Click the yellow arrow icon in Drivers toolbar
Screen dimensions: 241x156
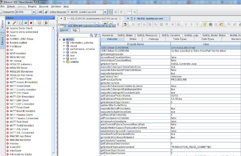pyautogui.click(x=39, y=23)
